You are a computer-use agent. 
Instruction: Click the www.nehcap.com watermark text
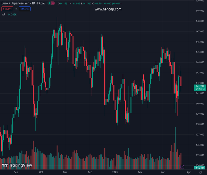tap(108, 9)
